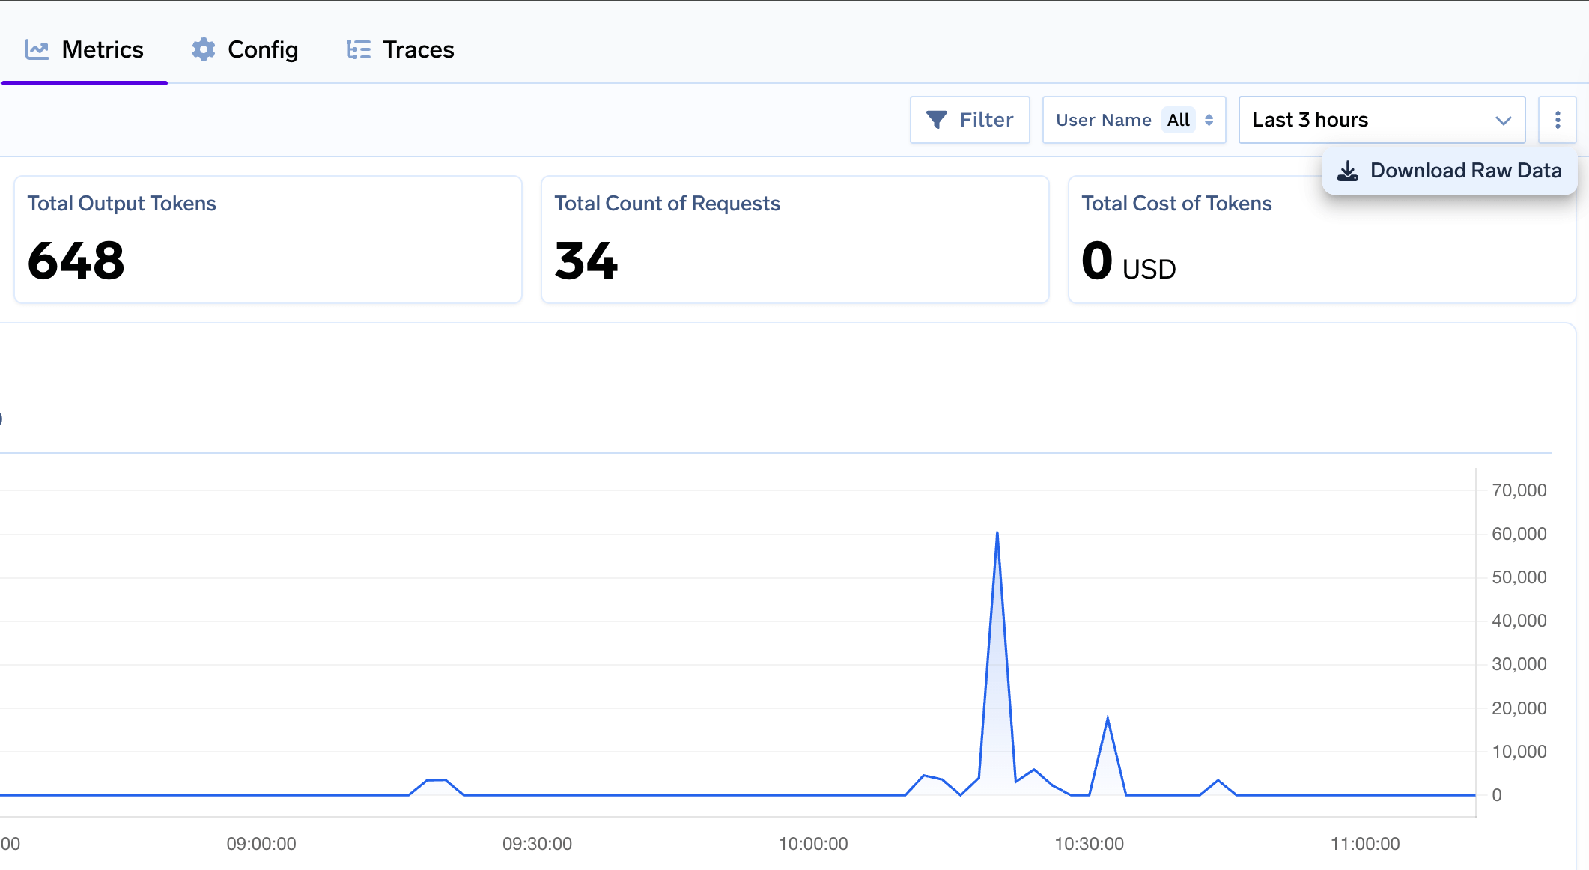Switch to the Config tab
The image size is (1589, 870).
pyautogui.click(x=262, y=50)
